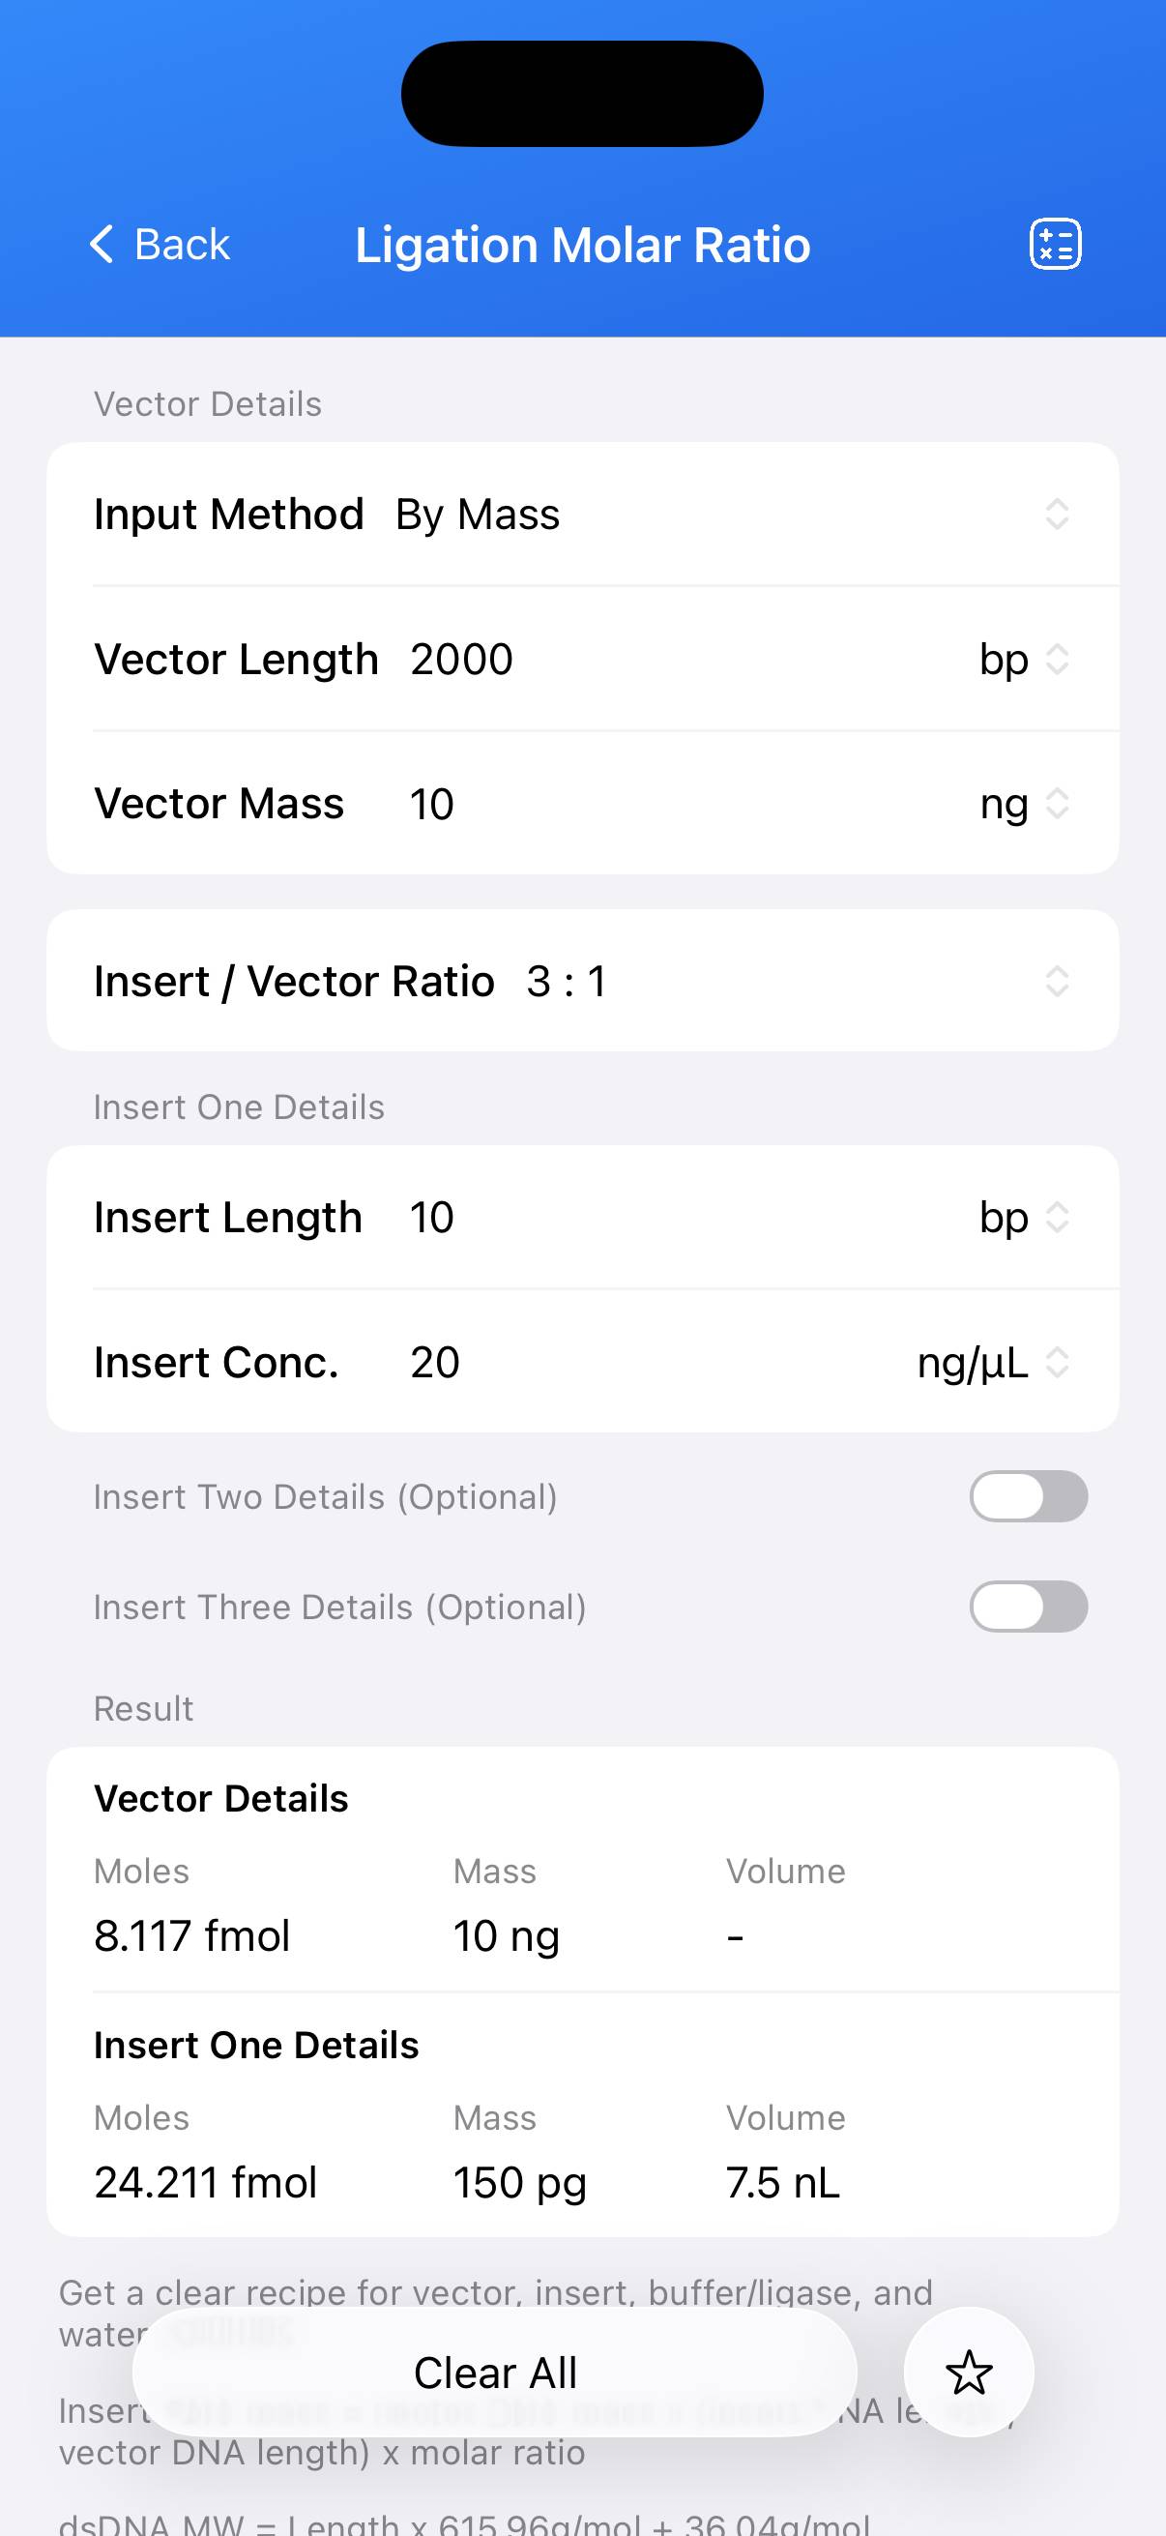Enable Insert Two Details toggle
This screenshot has width=1166, height=2536.
1028,1496
